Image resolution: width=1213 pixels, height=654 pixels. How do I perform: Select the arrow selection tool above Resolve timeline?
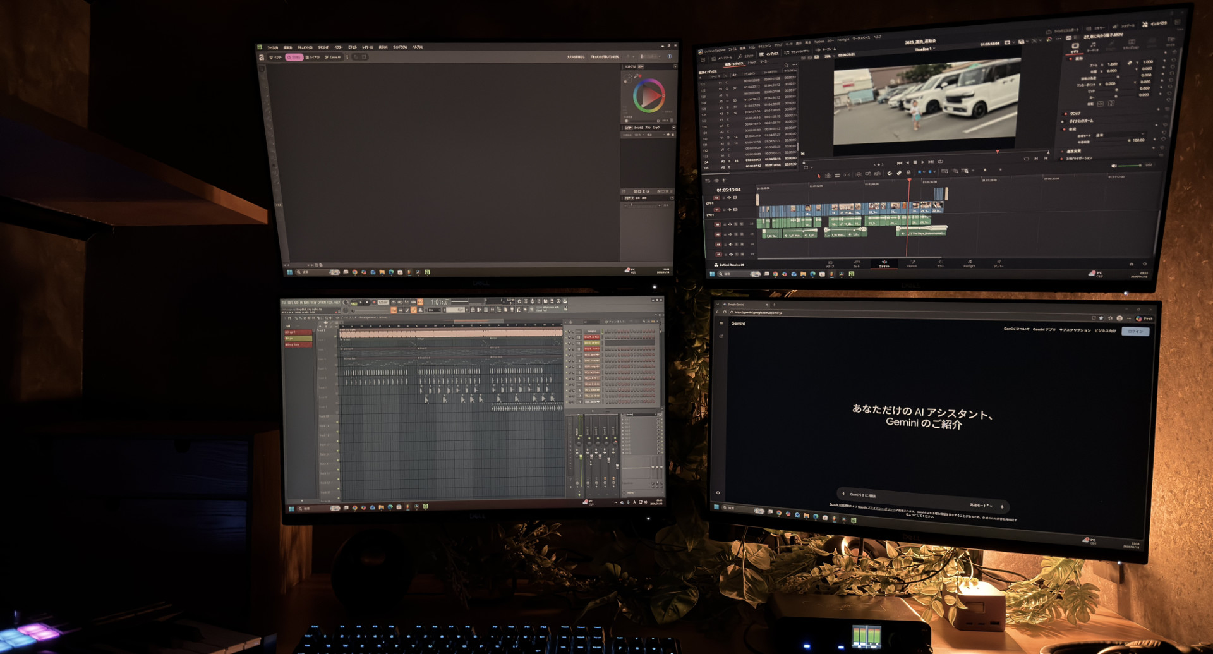click(819, 175)
